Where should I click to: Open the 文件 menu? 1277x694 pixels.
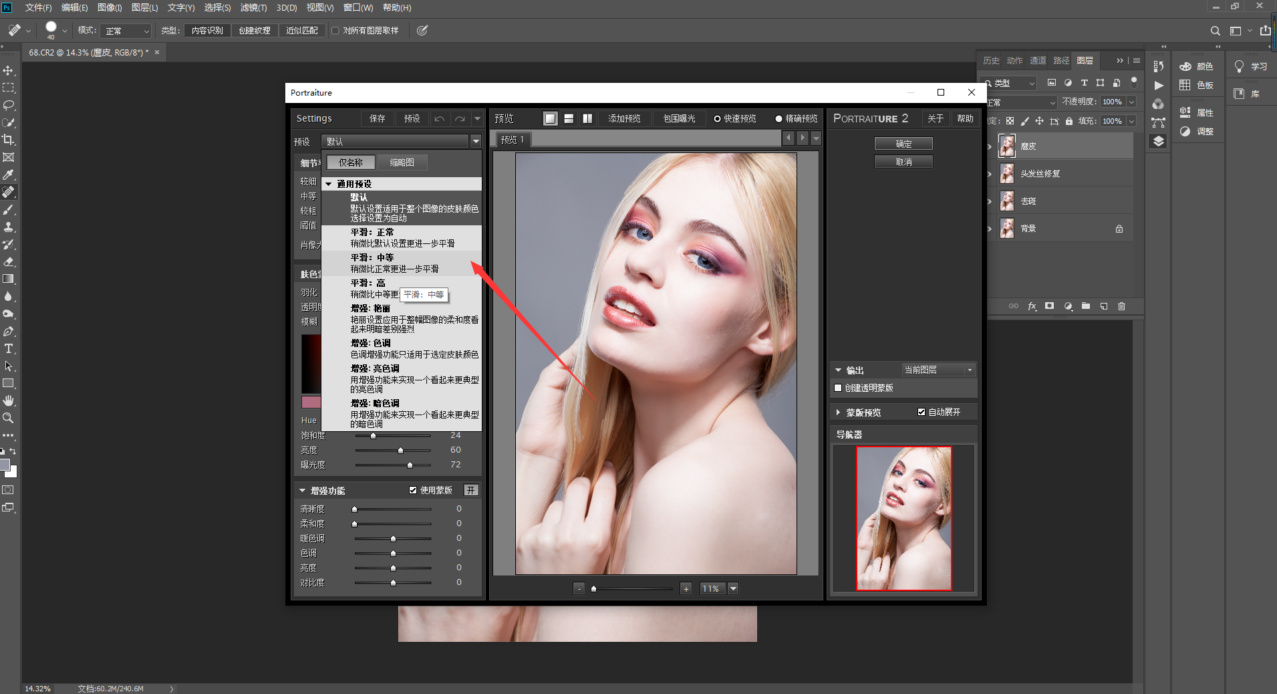38,7
